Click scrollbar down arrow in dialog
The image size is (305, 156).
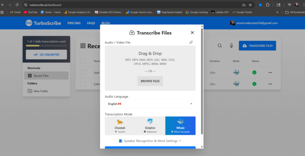202,147
